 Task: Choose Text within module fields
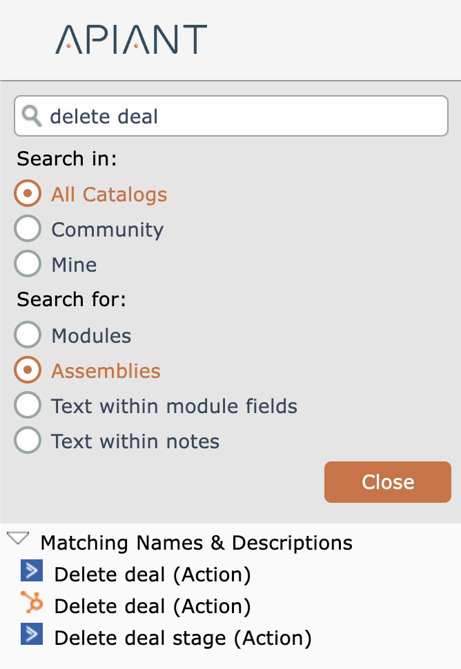(x=28, y=406)
